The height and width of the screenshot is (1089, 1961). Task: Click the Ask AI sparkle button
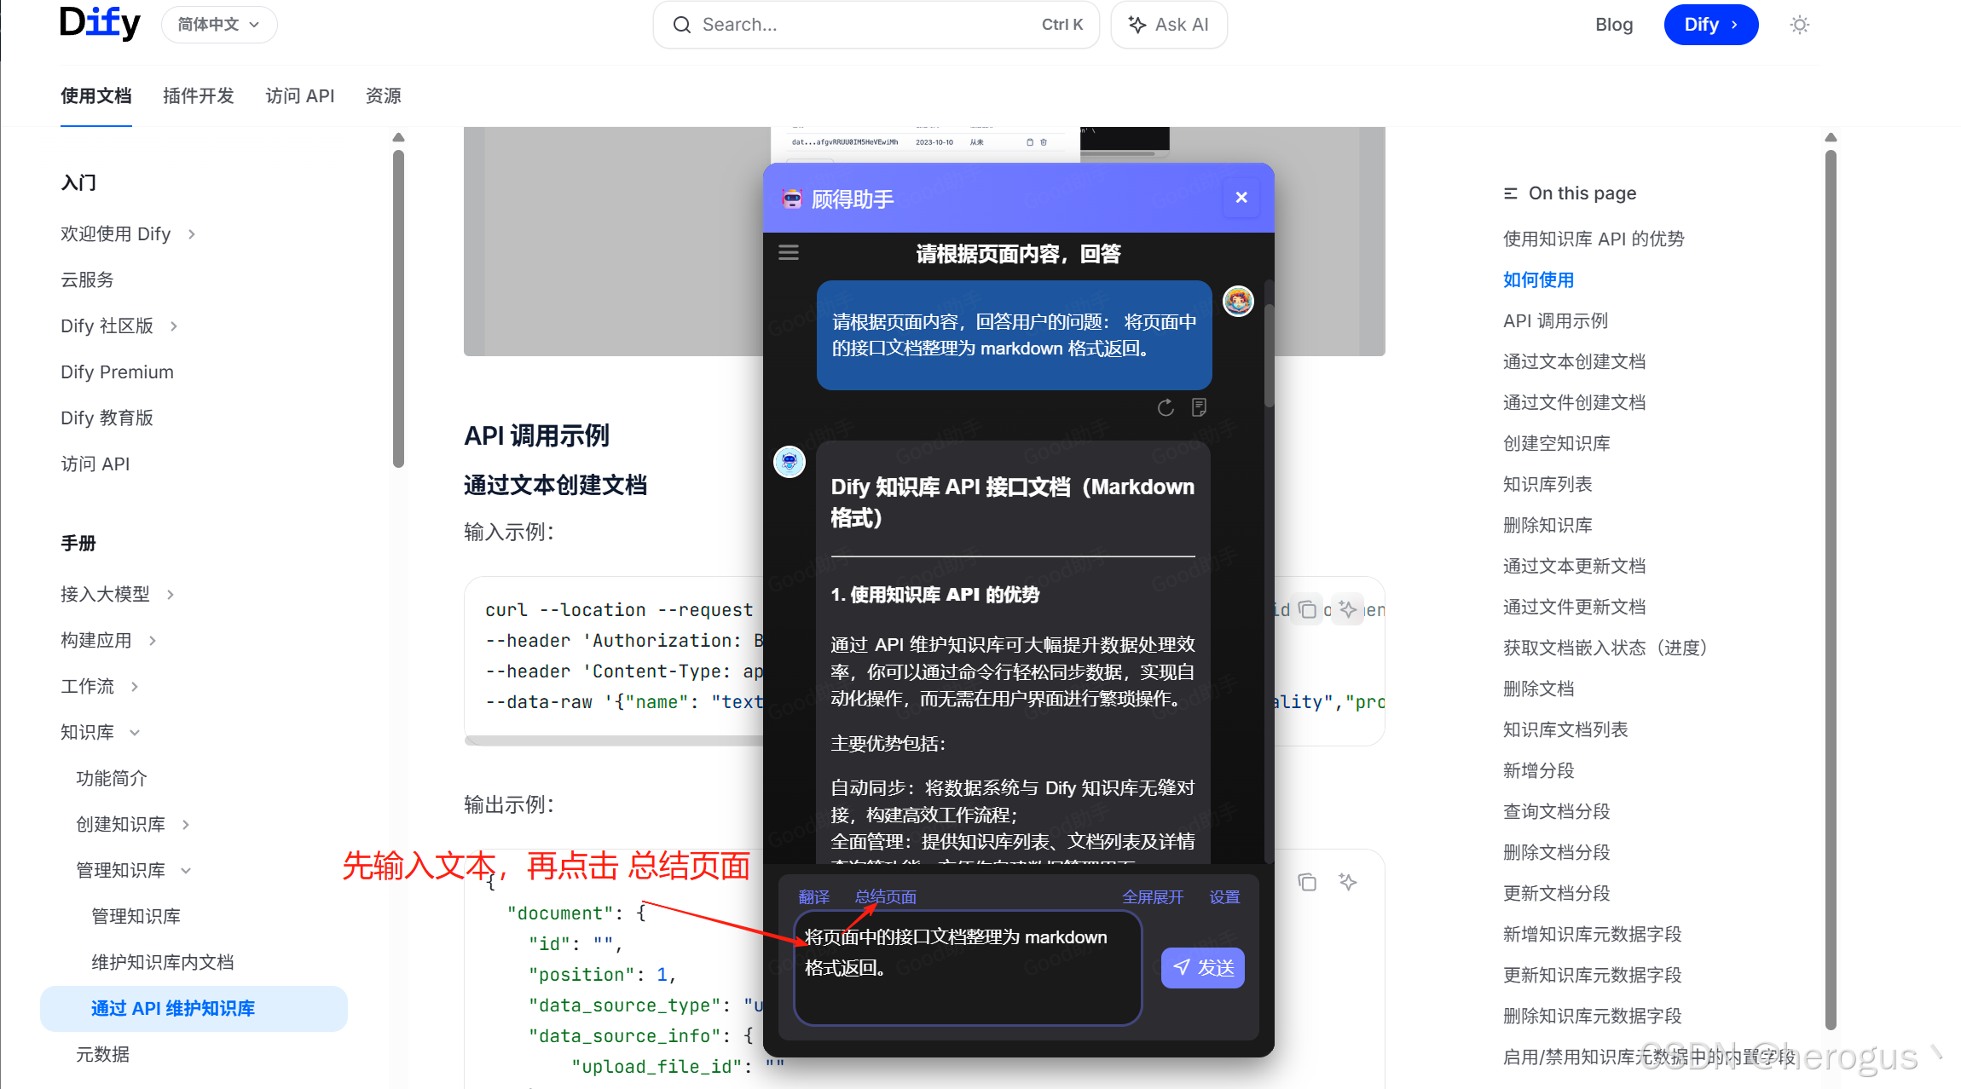pos(1168,25)
